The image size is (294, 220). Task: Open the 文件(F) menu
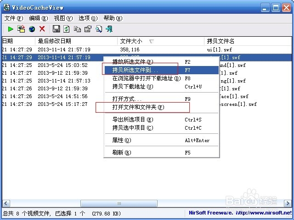pyautogui.click(x=14, y=18)
